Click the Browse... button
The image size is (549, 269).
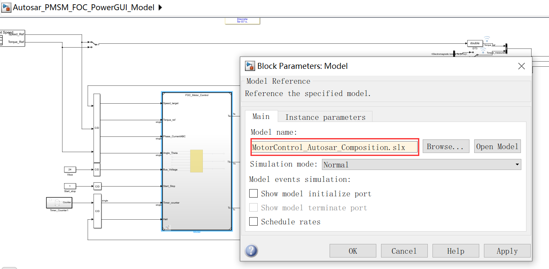click(x=446, y=146)
